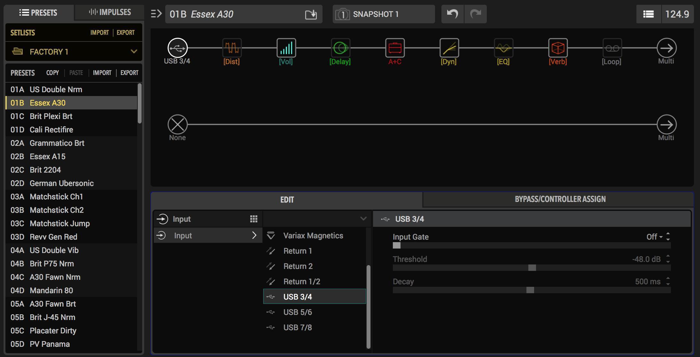Select the [Loop] looper block
The image size is (700, 357).
611,48
